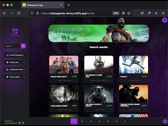
Task: Click the Tomb Raider (2013) title text
Action: click(59, 106)
